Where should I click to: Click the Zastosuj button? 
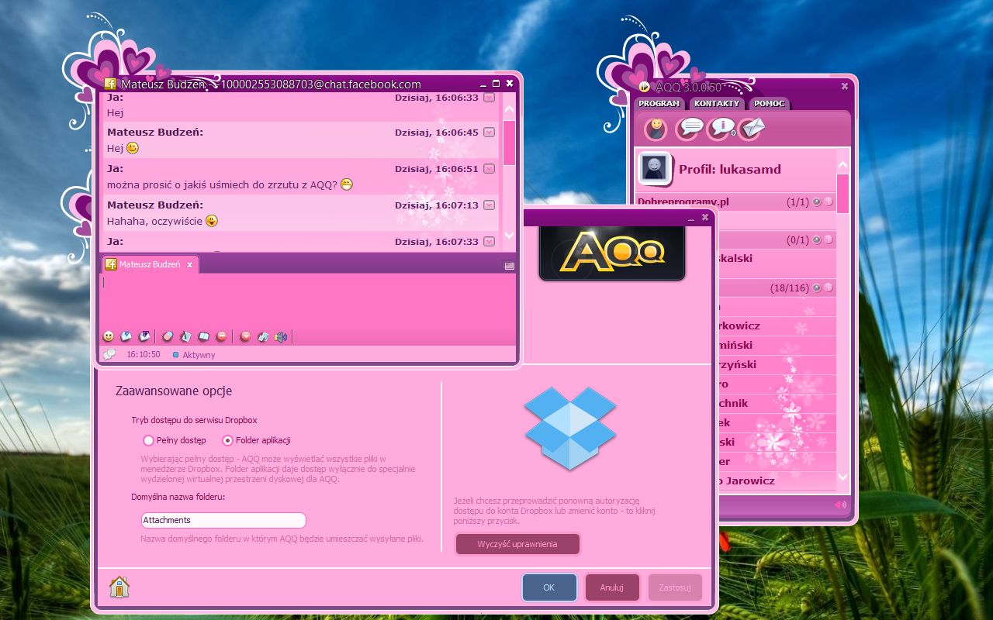675,587
